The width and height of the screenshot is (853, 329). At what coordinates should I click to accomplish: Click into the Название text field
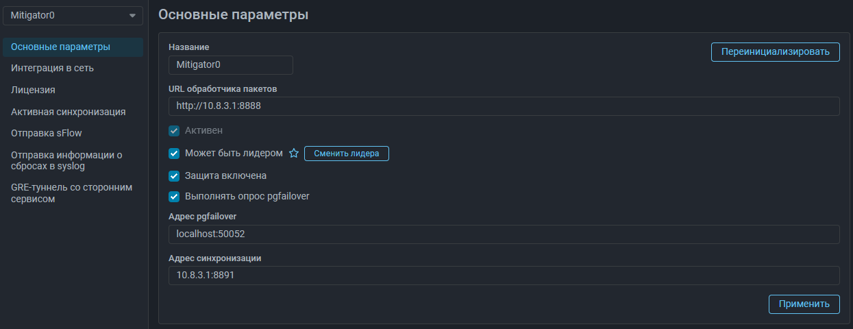pyautogui.click(x=230, y=65)
